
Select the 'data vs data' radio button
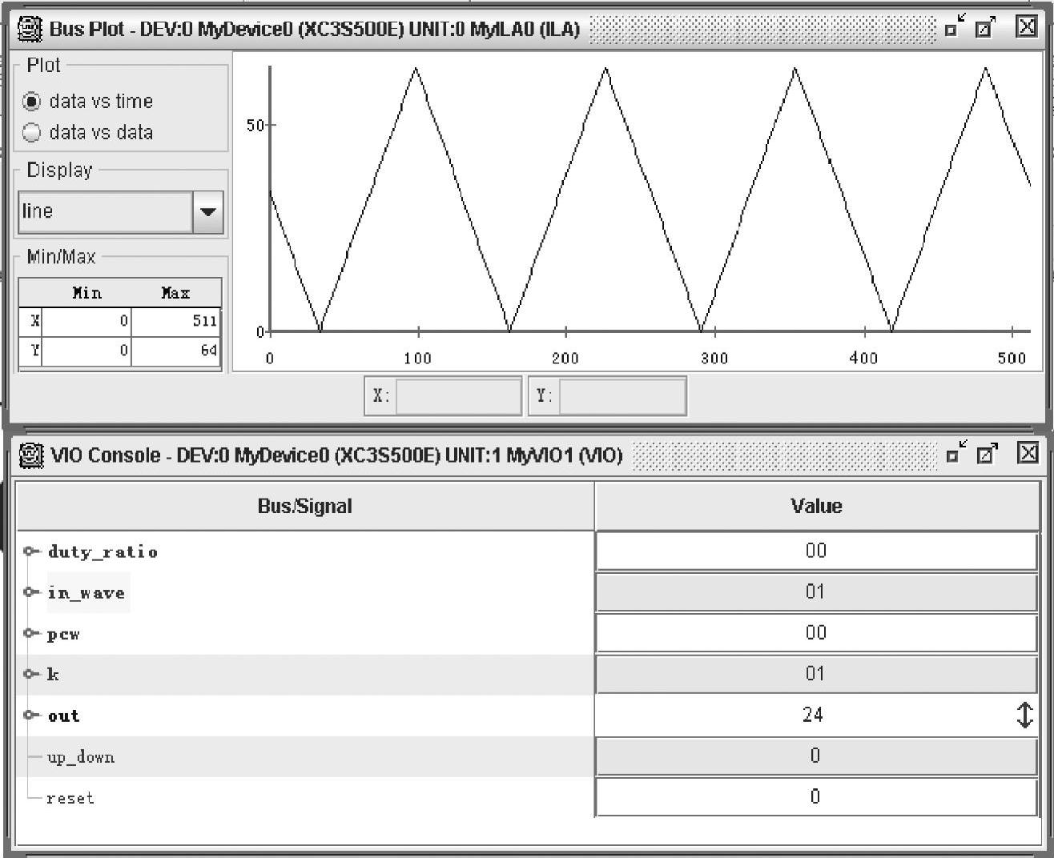point(32,133)
